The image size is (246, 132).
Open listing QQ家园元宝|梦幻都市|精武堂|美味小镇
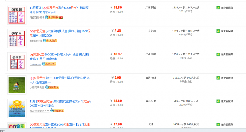60,33
